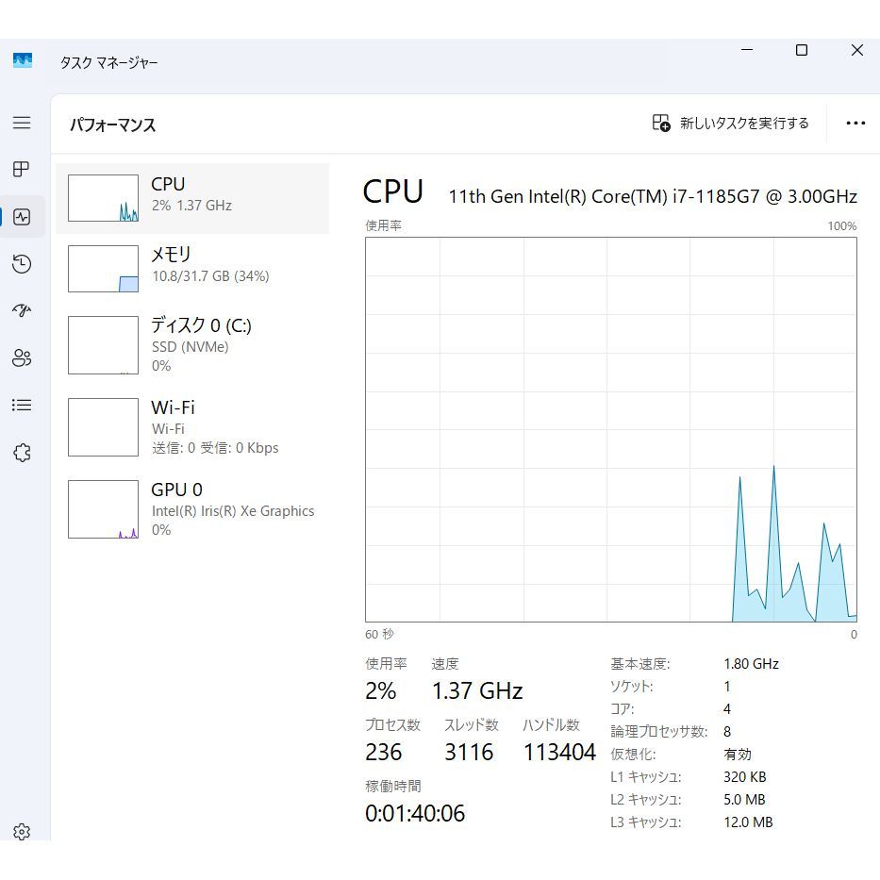
Task: Select the CPU entry in resource list
Action: (x=192, y=198)
